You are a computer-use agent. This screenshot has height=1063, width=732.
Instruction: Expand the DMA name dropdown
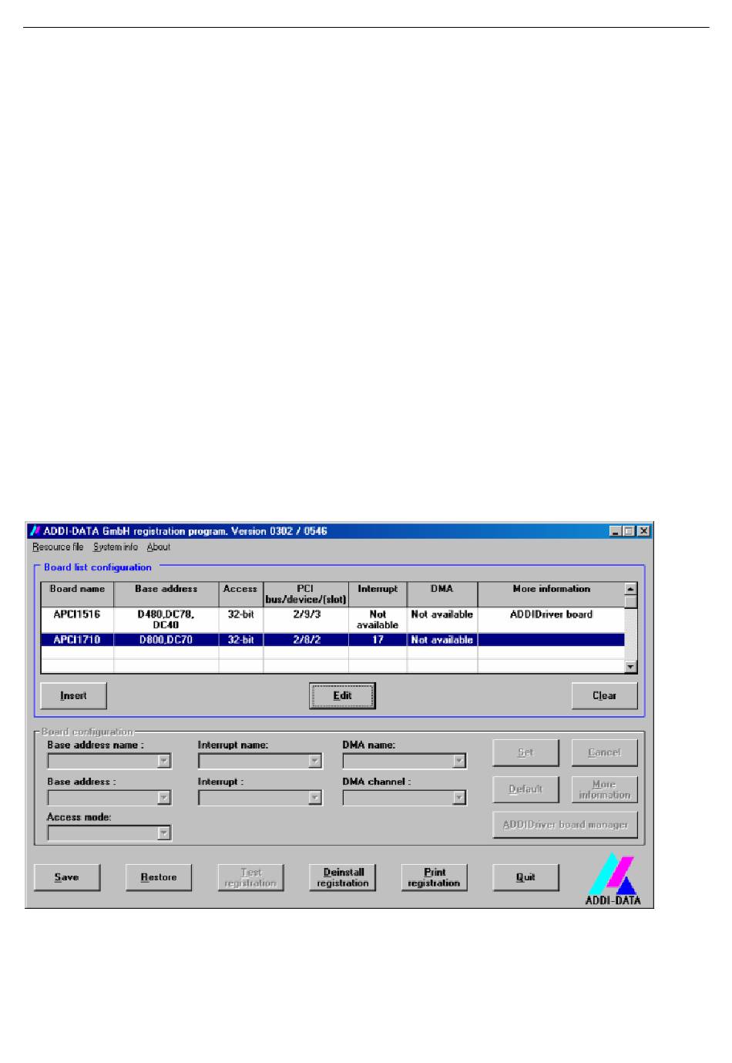(x=459, y=761)
